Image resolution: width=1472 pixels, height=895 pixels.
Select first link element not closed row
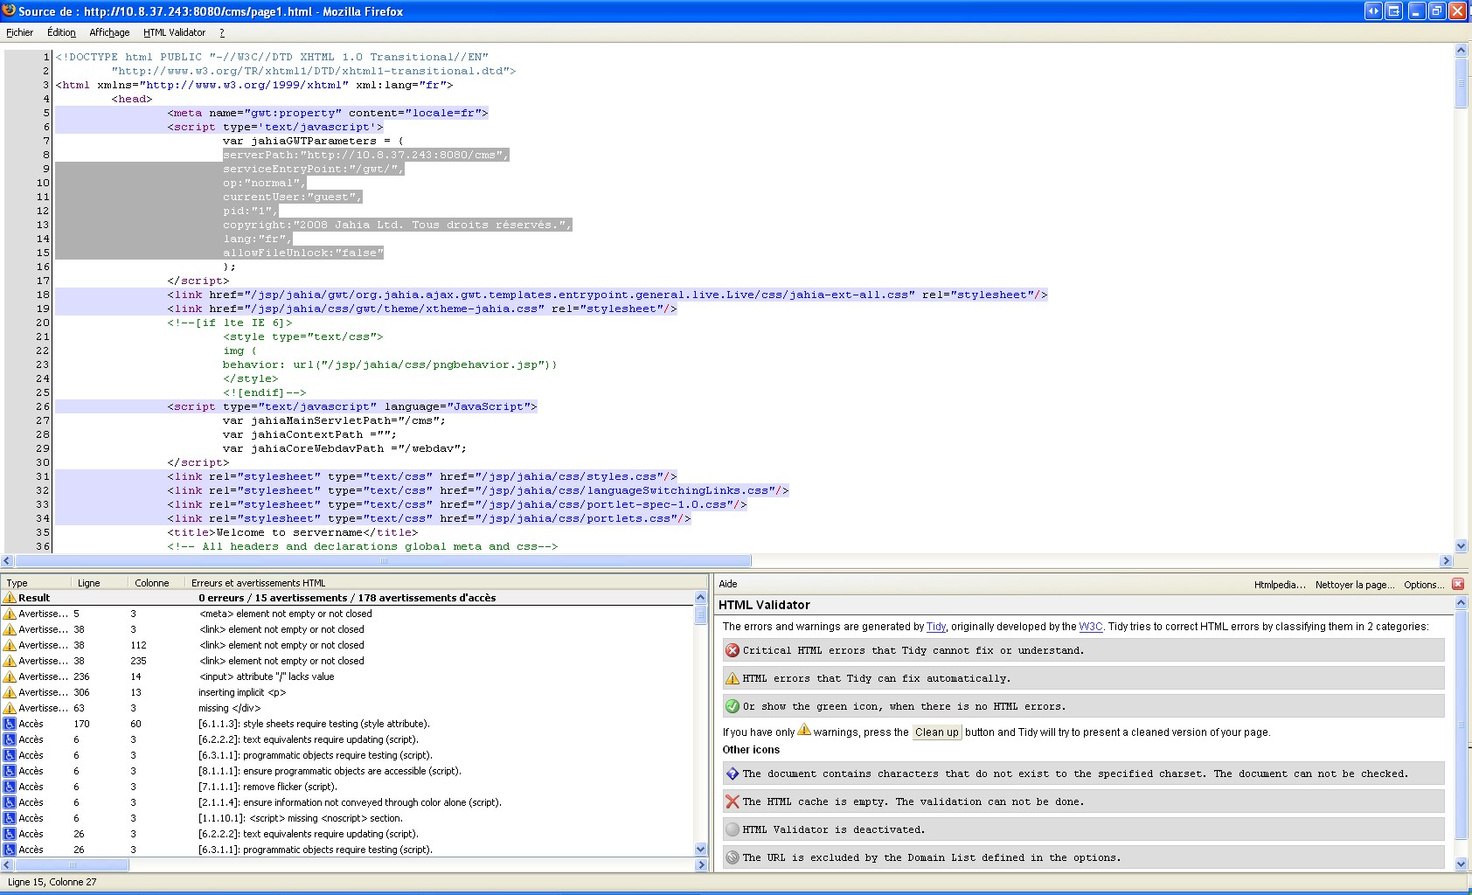click(x=347, y=629)
